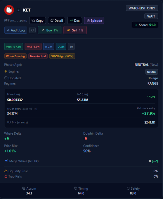Click the MAE -5.3% tag

coord(33,47)
